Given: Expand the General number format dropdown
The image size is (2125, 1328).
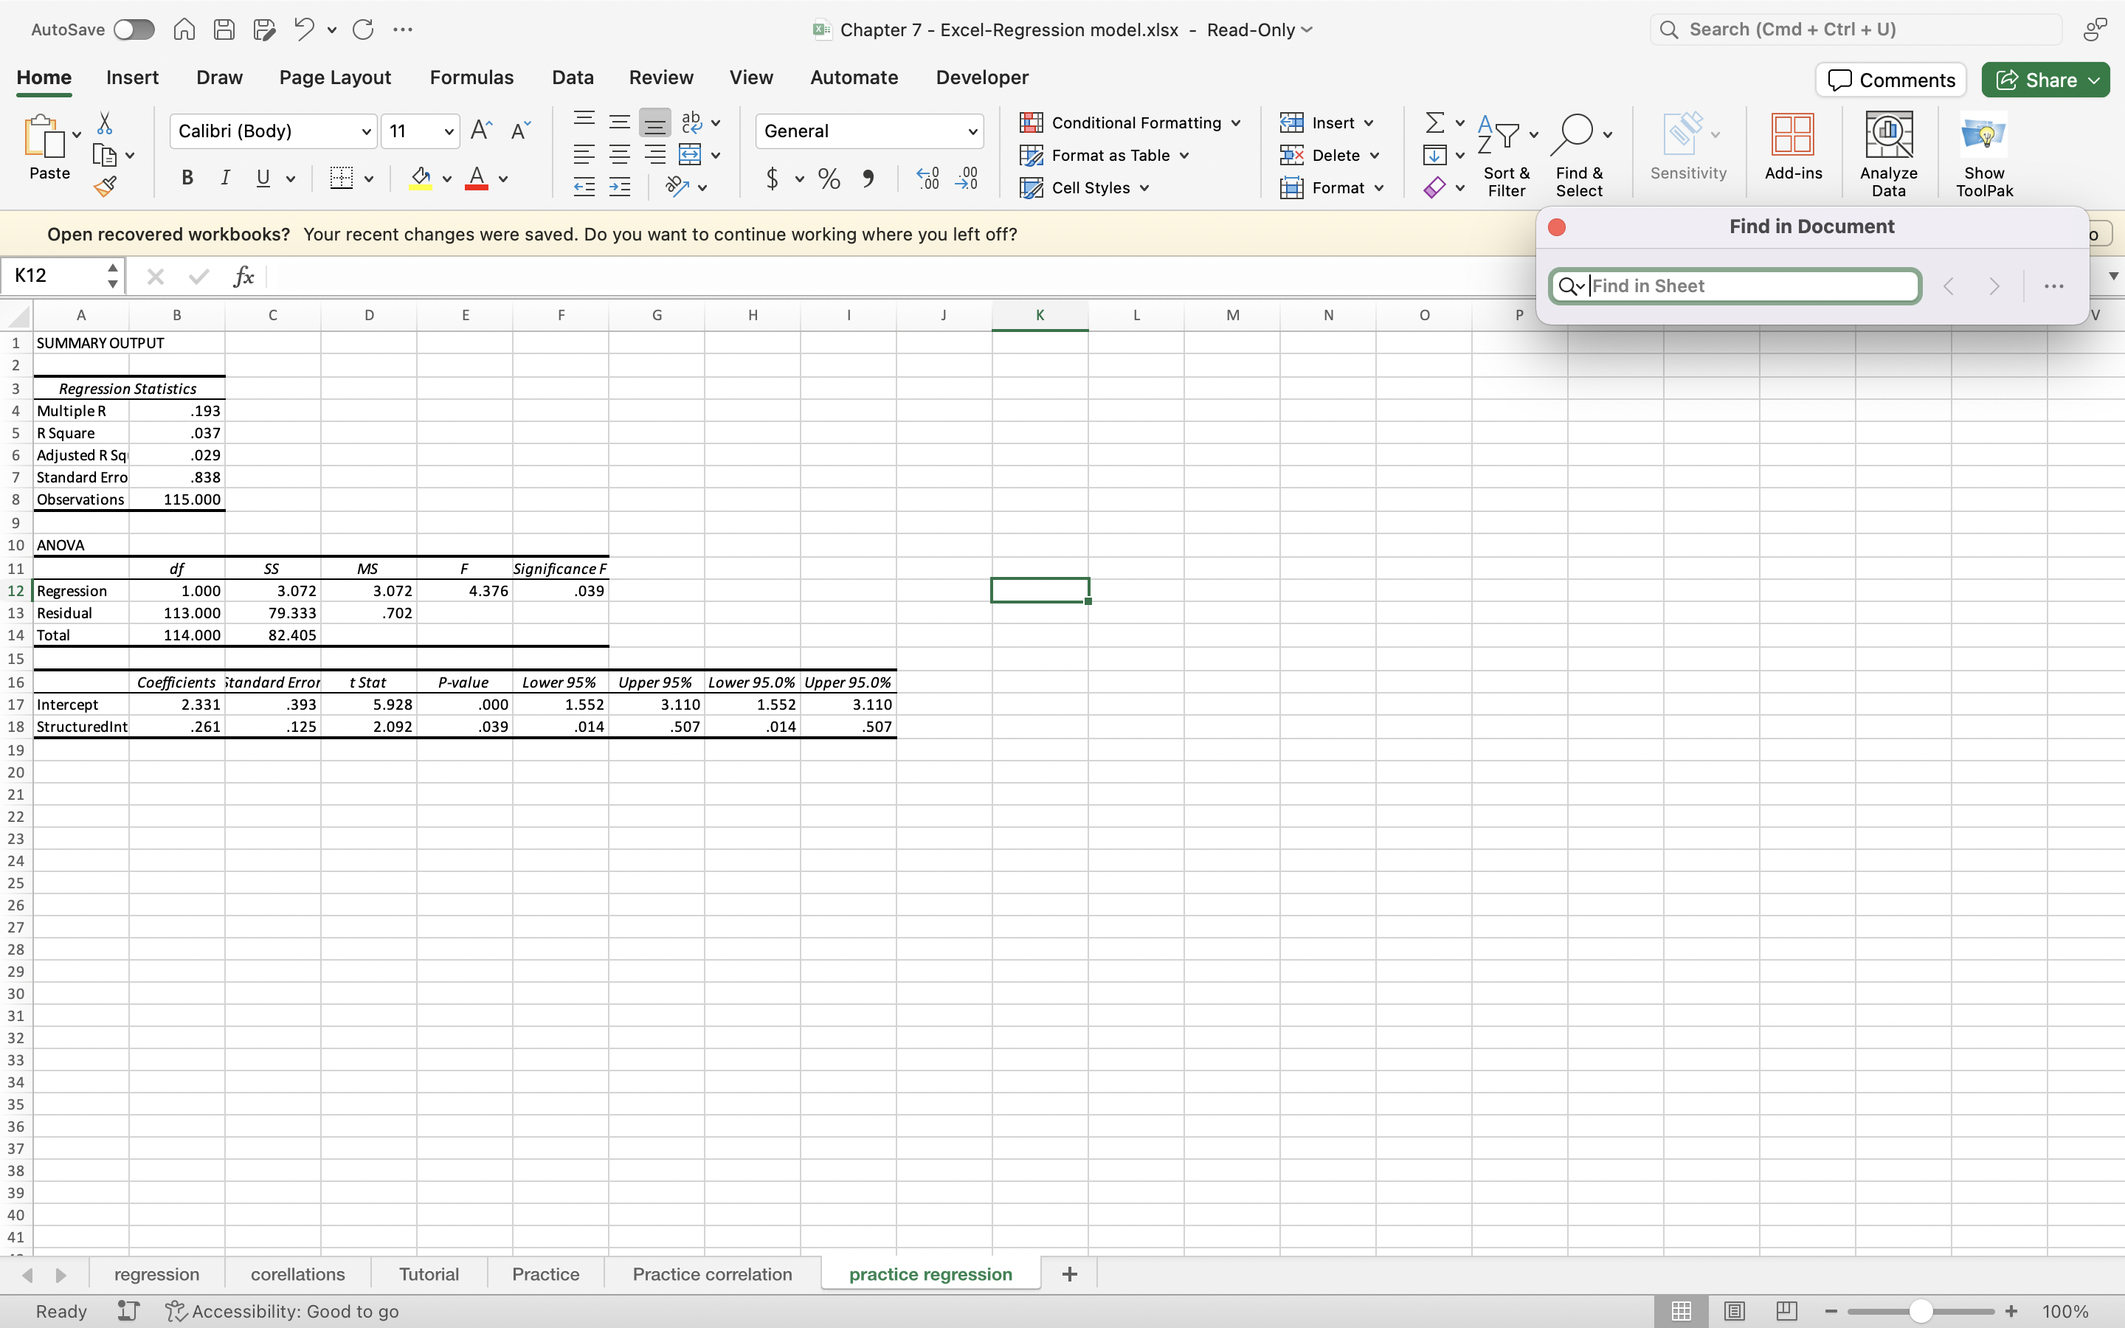Looking at the screenshot, I should (x=972, y=132).
